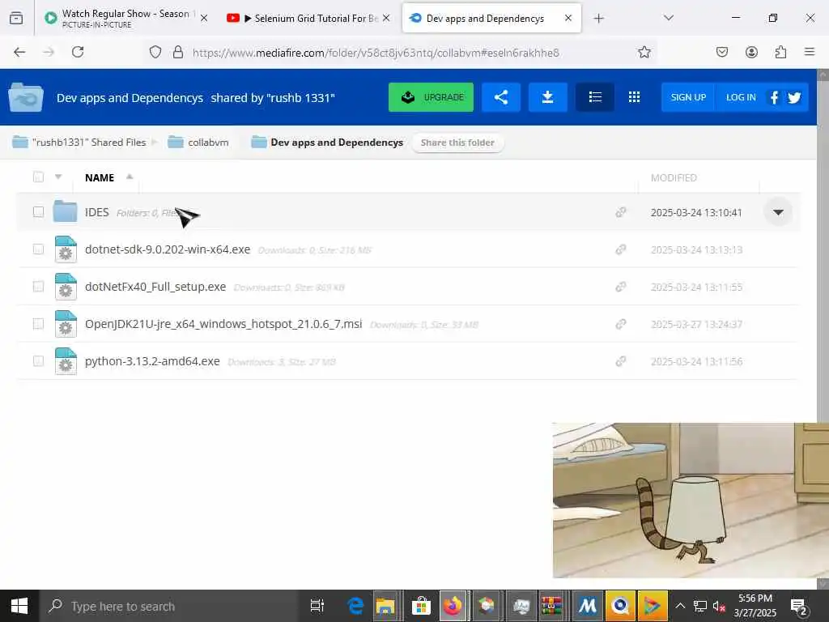
Task: Click the SIGN UP button
Action: point(688,97)
